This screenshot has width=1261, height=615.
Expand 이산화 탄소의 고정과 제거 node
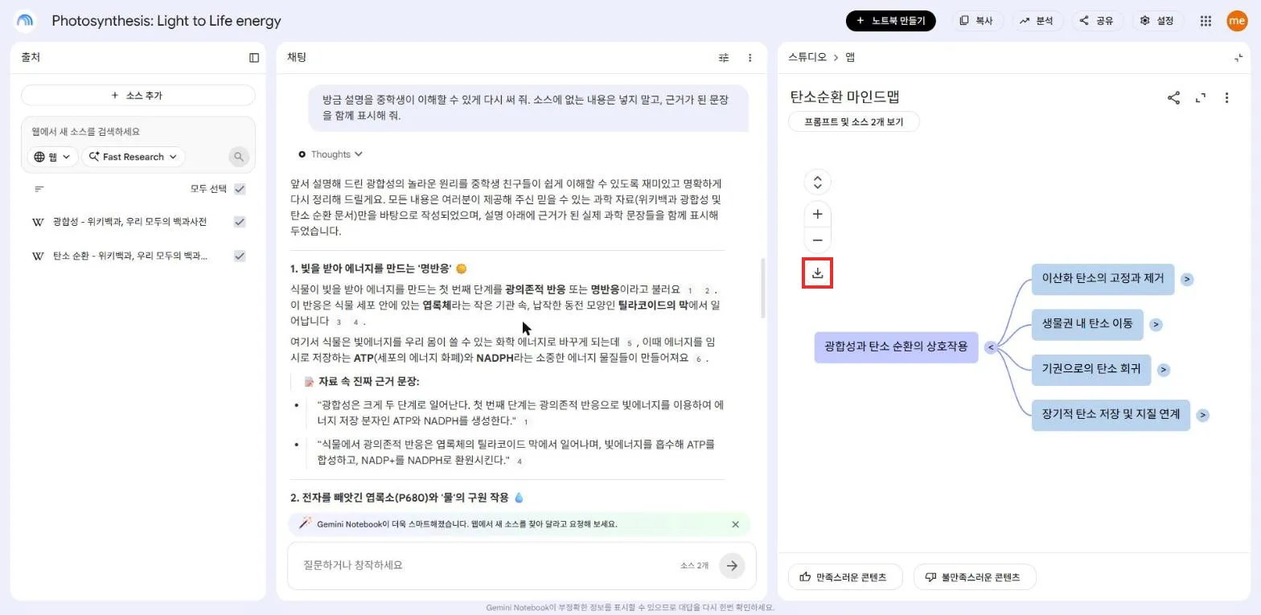point(1187,279)
